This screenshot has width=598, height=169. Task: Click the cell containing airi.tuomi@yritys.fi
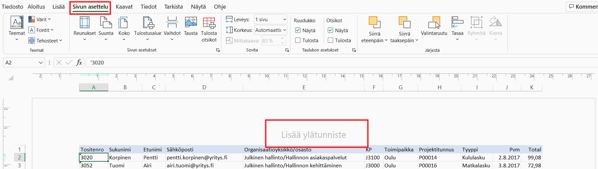[204, 165]
